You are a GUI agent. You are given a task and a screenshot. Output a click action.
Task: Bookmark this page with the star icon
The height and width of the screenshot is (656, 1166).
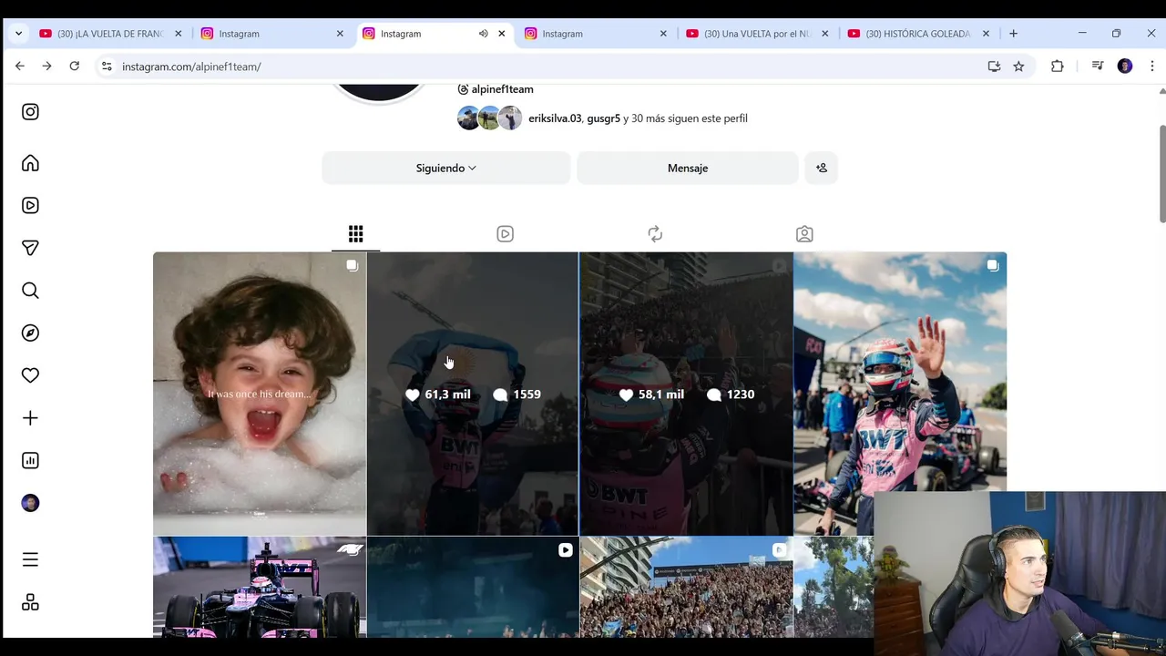[1018, 67]
